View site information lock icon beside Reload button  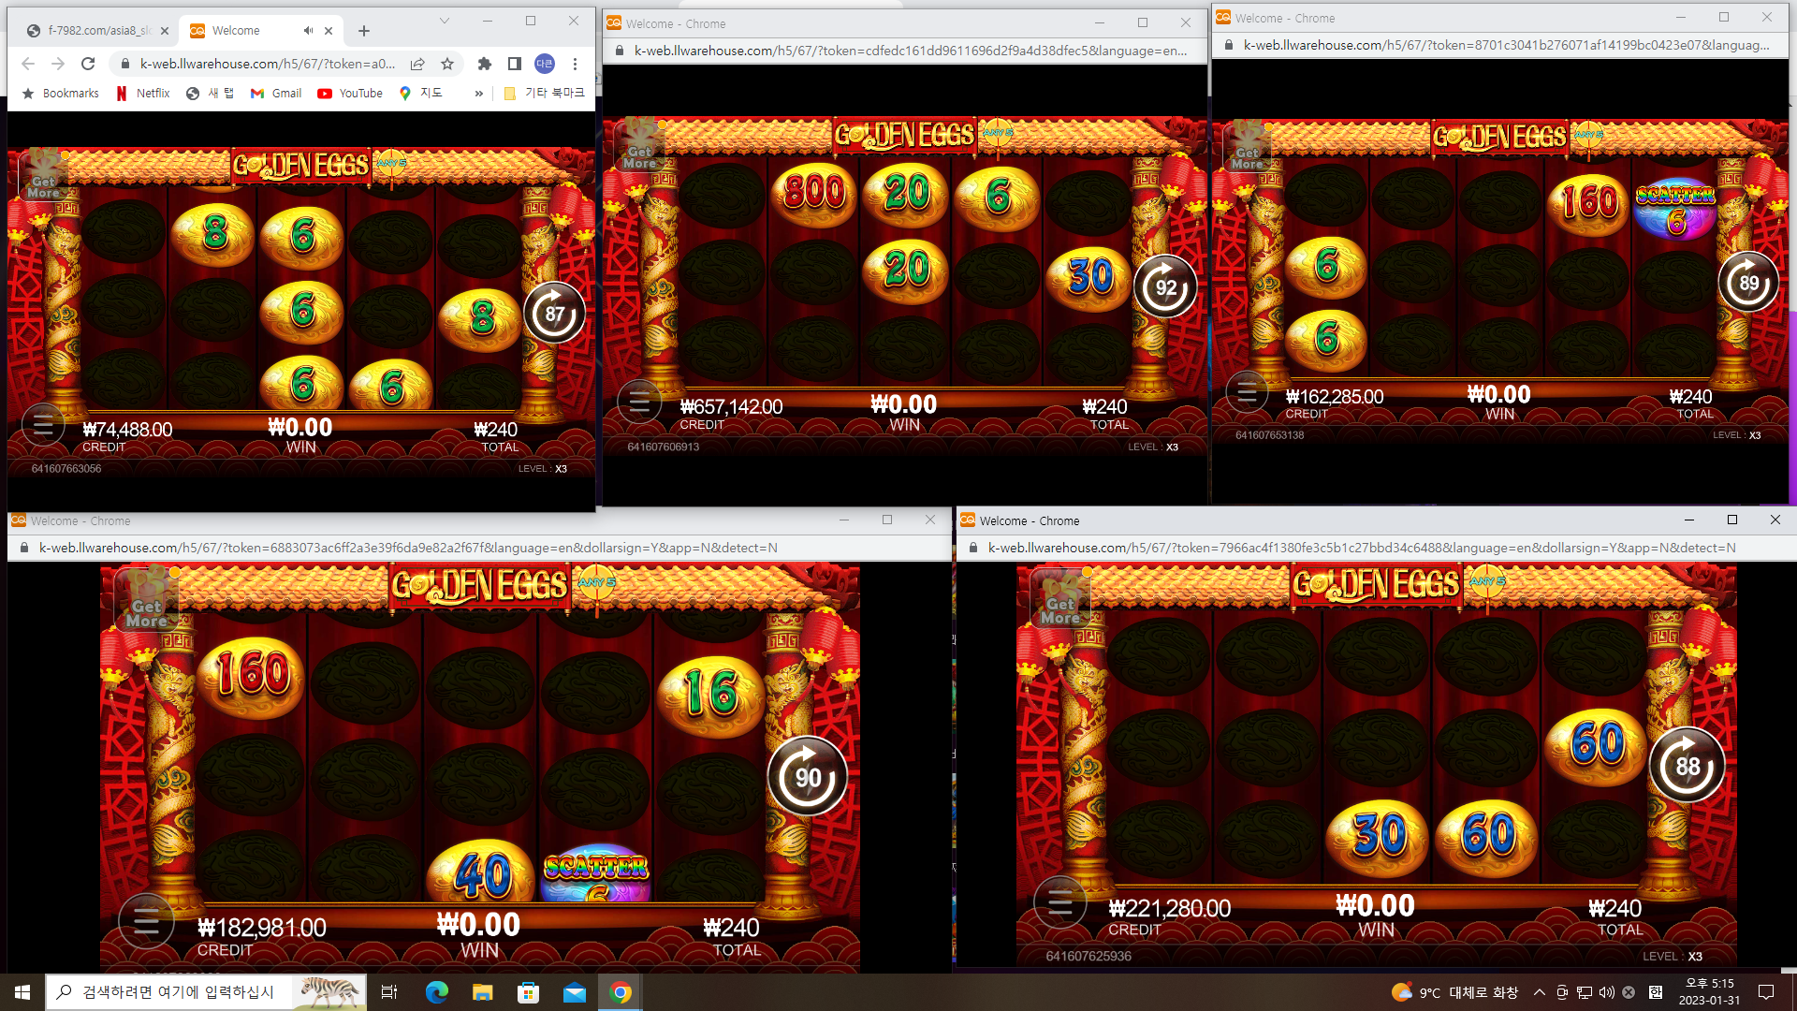[x=125, y=64]
